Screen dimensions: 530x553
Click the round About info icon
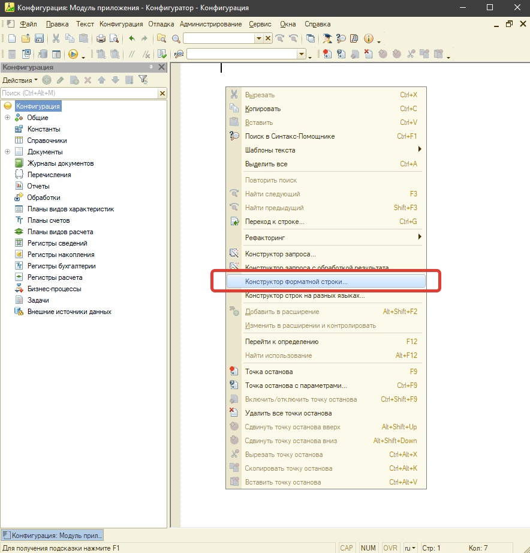(368, 38)
